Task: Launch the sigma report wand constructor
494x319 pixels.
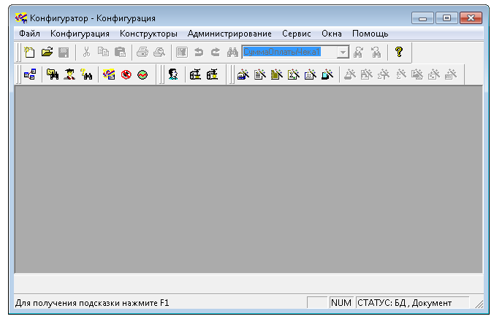Action: tap(294, 74)
